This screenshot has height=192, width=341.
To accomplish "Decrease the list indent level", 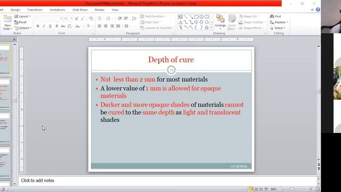I will pos(119,19).
